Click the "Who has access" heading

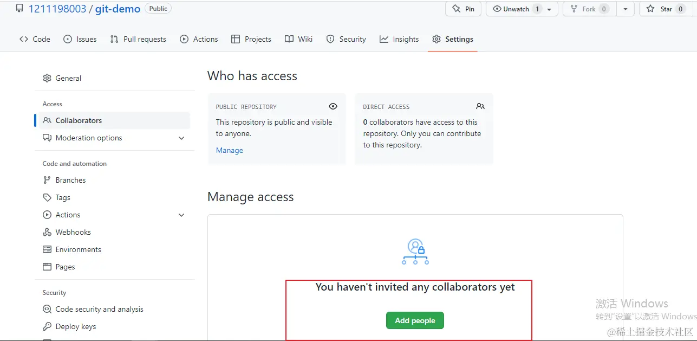pos(252,76)
